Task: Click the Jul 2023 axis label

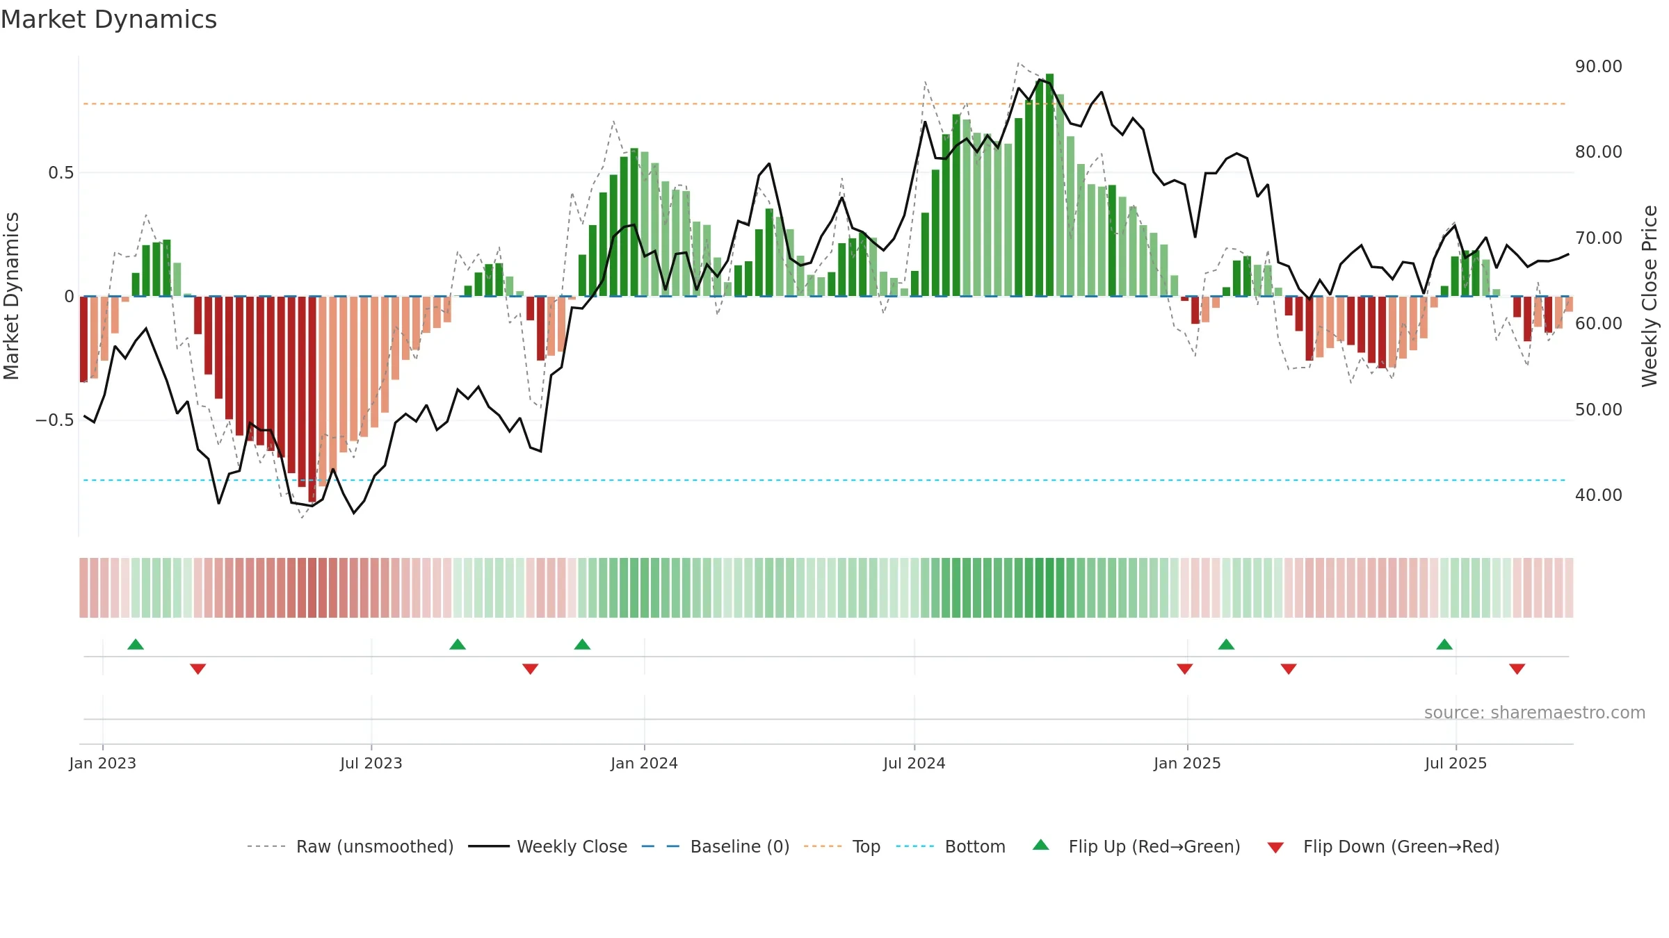Action: pyautogui.click(x=371, y=763)
